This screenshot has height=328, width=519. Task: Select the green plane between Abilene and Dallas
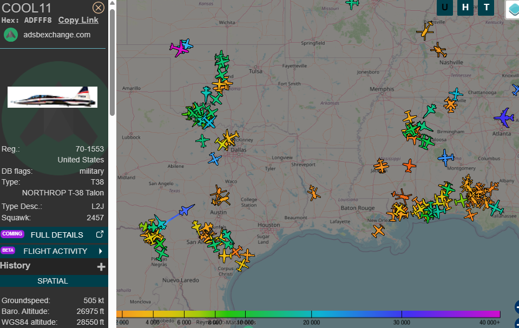pyautogui.click(x=202, y=141)
